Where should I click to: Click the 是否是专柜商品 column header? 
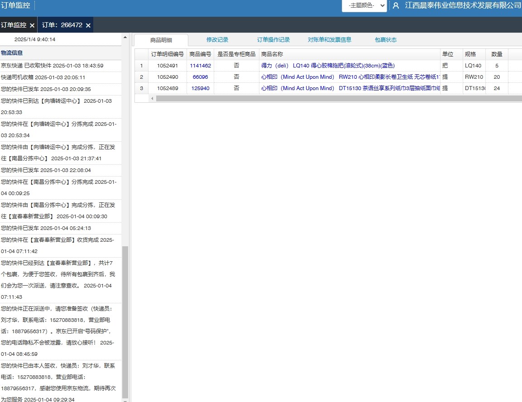pyautogui.click(x=236, y=54)
